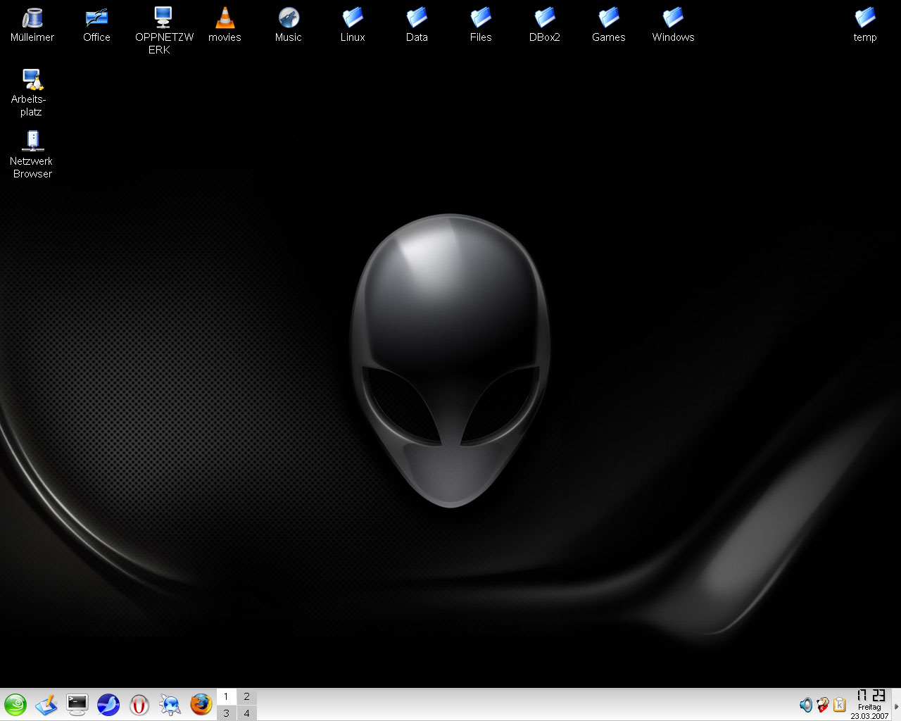Switch to virtual desktop 4
Viewport: 901px width, 721px height.
[x=246, y=713]
